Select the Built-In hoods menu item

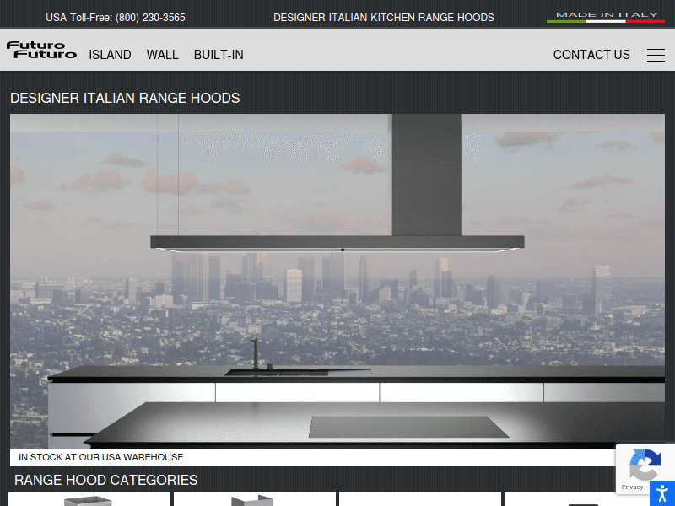tap(219, 55)
